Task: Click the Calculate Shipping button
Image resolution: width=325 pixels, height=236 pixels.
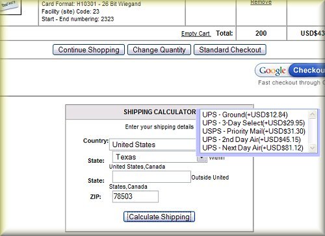Action: [159, 217]
